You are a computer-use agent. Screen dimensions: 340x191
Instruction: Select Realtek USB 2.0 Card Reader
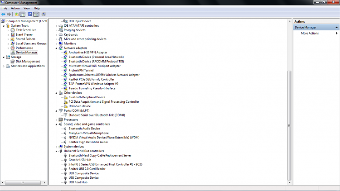pos(87,169)
